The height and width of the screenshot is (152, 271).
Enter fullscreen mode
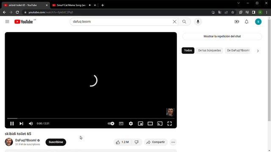[x=169, y=124]
